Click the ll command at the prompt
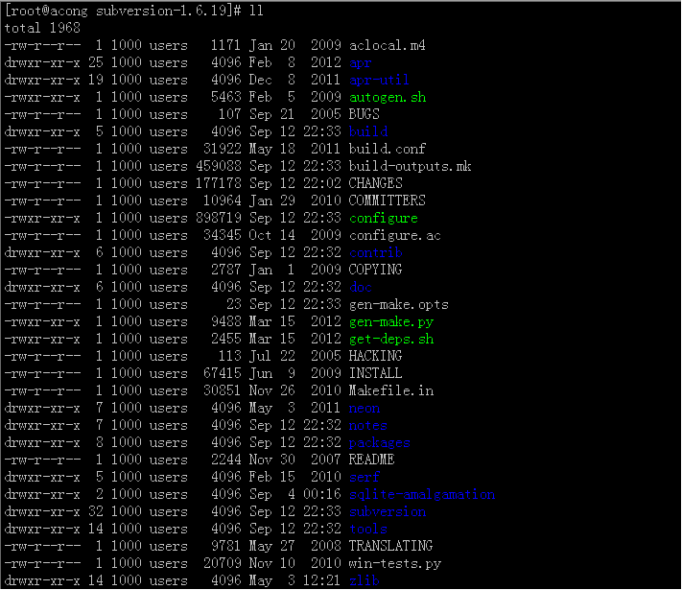Viewport: 682px width, 590px height. 256,11
